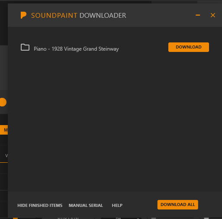Click the orange round knob in background window
The height and width of the screenshot is (219, 222).
(x=3, y=102)
